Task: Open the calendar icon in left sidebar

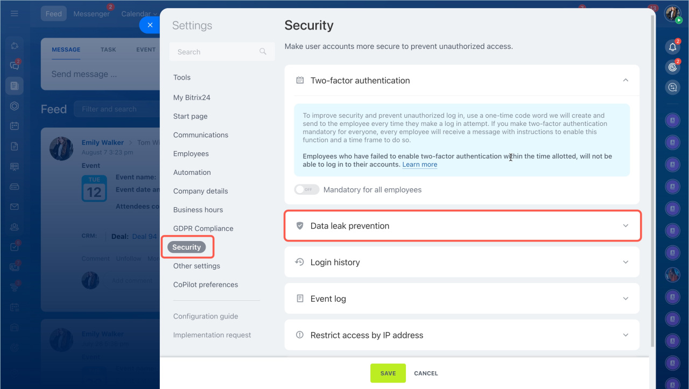Action: pos(15,126)
